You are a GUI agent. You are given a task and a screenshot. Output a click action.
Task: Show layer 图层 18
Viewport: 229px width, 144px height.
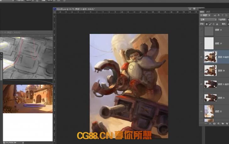(x=201, y=30)
